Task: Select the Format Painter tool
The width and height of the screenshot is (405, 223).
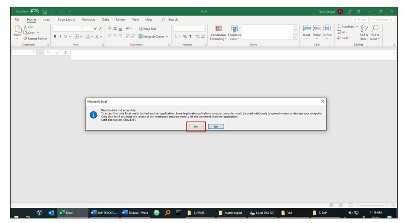Action: click(35, 39)
